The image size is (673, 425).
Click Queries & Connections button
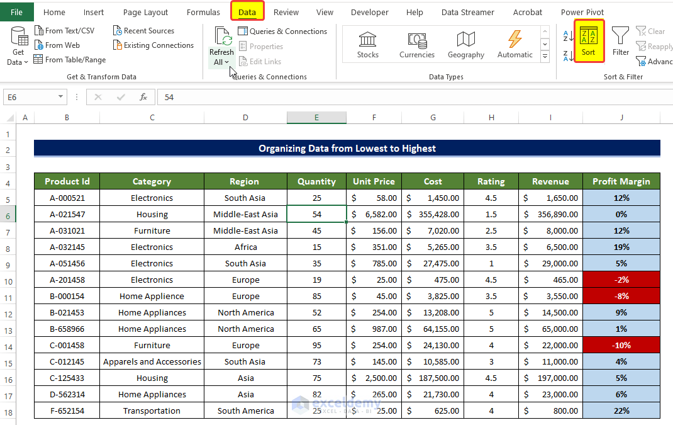[282, 31]
